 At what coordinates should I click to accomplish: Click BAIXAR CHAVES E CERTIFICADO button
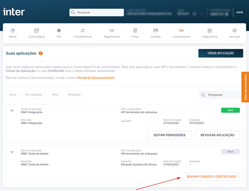point(212,176)
